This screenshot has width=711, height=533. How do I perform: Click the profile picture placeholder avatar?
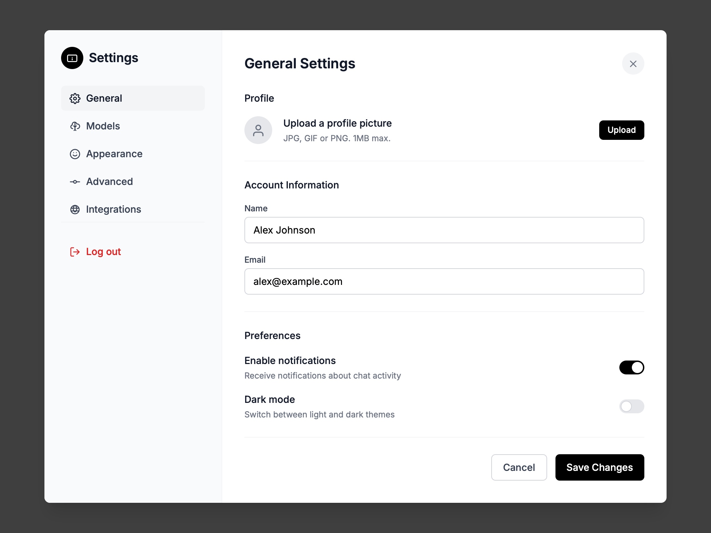[x=258, y=130]
